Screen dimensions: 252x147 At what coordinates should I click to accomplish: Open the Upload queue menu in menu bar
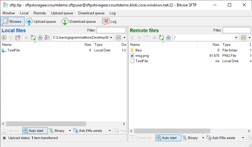pyautogui.click(x=62, y=13)
